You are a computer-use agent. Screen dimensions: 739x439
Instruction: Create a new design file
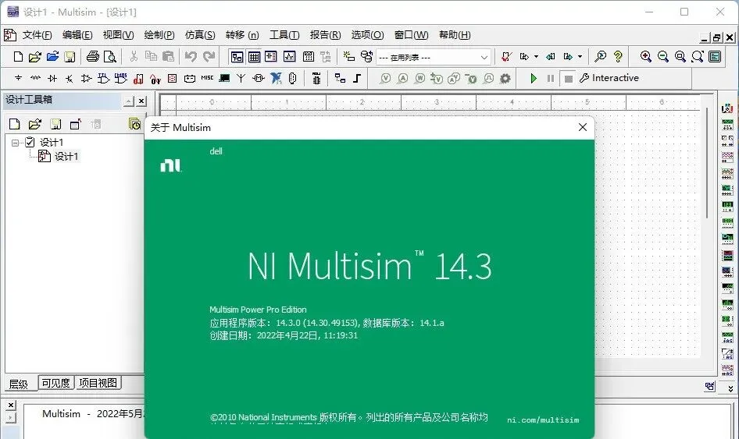coord(18,57)
